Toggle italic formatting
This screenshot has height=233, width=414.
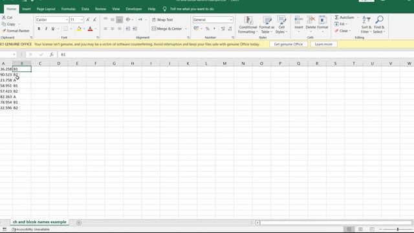tap(46, 28)
